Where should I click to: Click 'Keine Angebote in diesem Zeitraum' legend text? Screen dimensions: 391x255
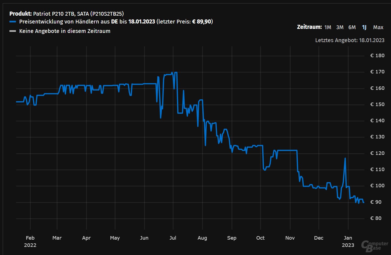click(65, 31)
